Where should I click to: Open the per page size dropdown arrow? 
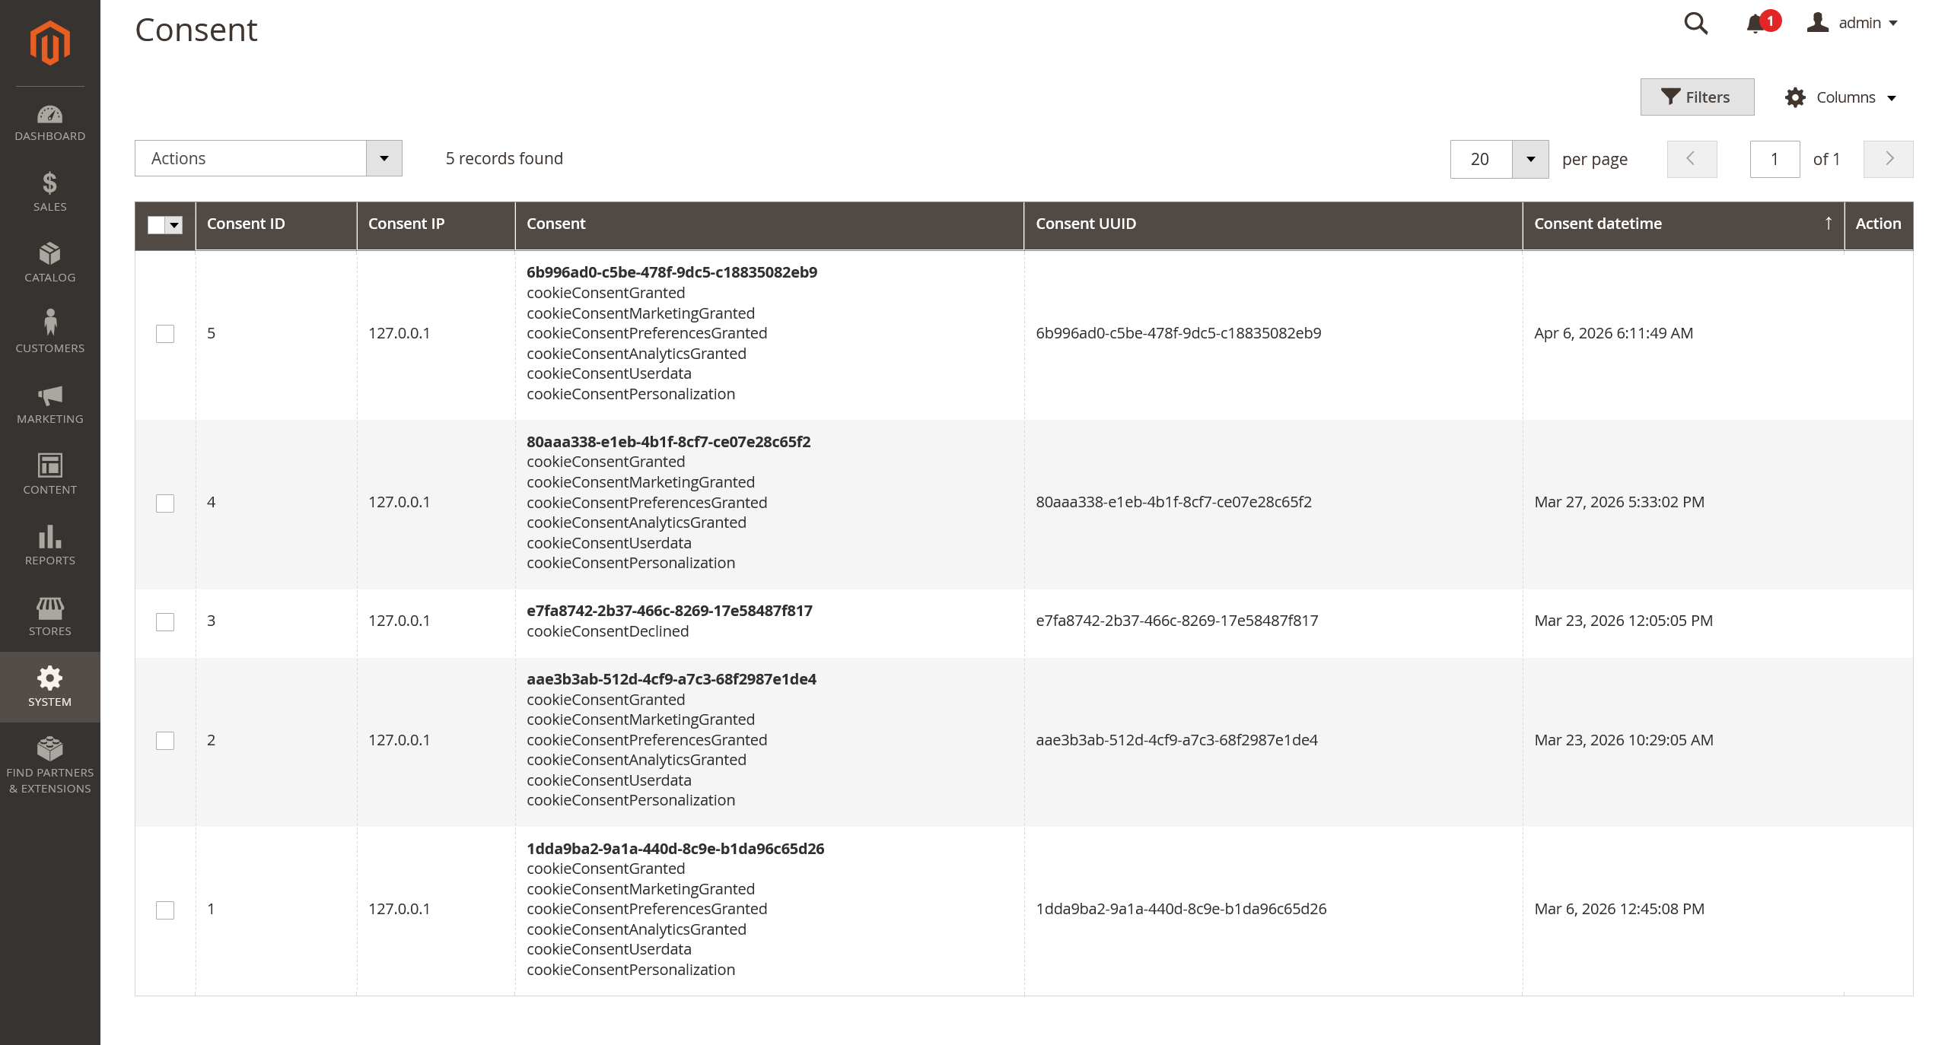tap(1530, 159)
